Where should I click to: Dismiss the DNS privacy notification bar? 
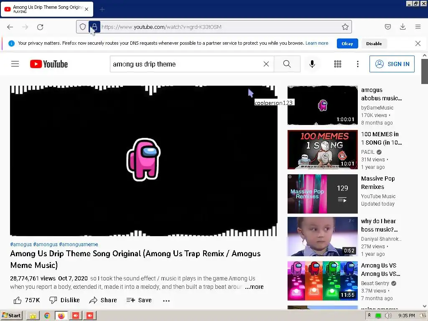418,43
